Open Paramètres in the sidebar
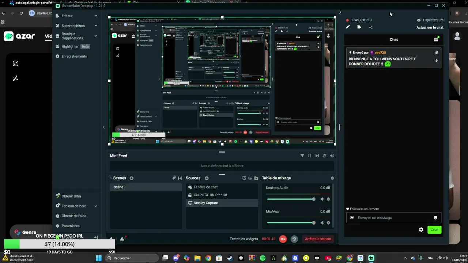Screen dimensions: 468x263 click(x=68, y=226)
